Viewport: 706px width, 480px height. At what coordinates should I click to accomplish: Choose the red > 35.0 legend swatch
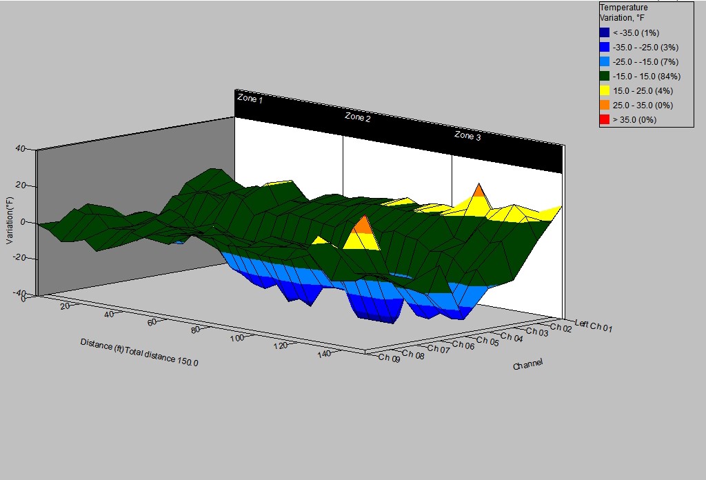tap(604, 119)
